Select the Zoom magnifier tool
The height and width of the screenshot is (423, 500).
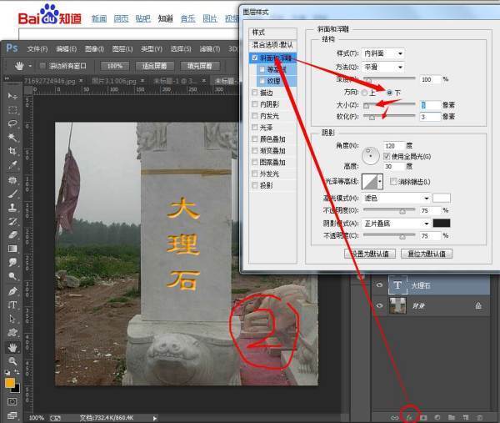click(13, 360)
